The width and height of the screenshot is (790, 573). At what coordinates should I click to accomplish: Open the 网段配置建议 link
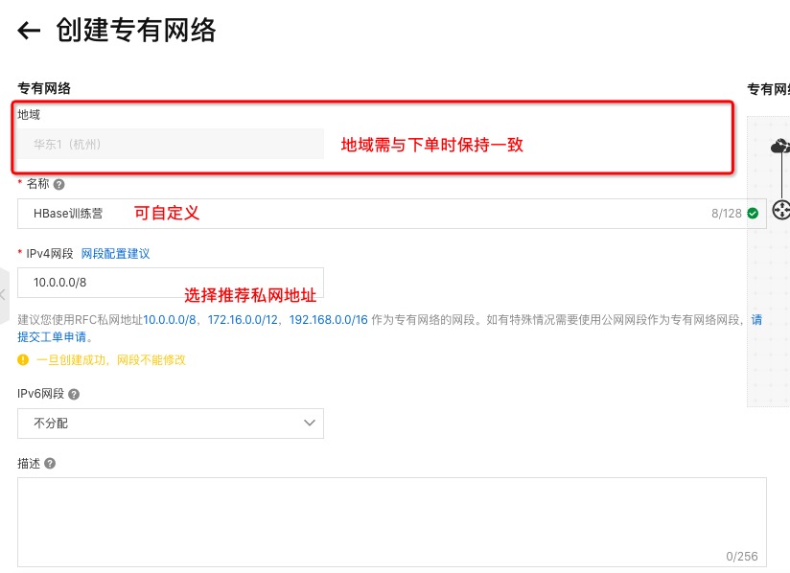pyautogui.click(x=115, y=254)
